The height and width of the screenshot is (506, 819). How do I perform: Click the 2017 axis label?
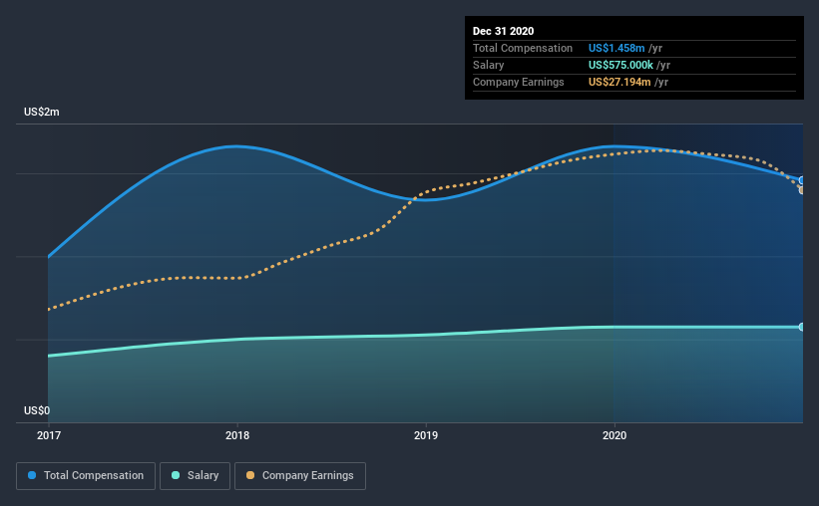pyautogui.click(x=49, y=435)
